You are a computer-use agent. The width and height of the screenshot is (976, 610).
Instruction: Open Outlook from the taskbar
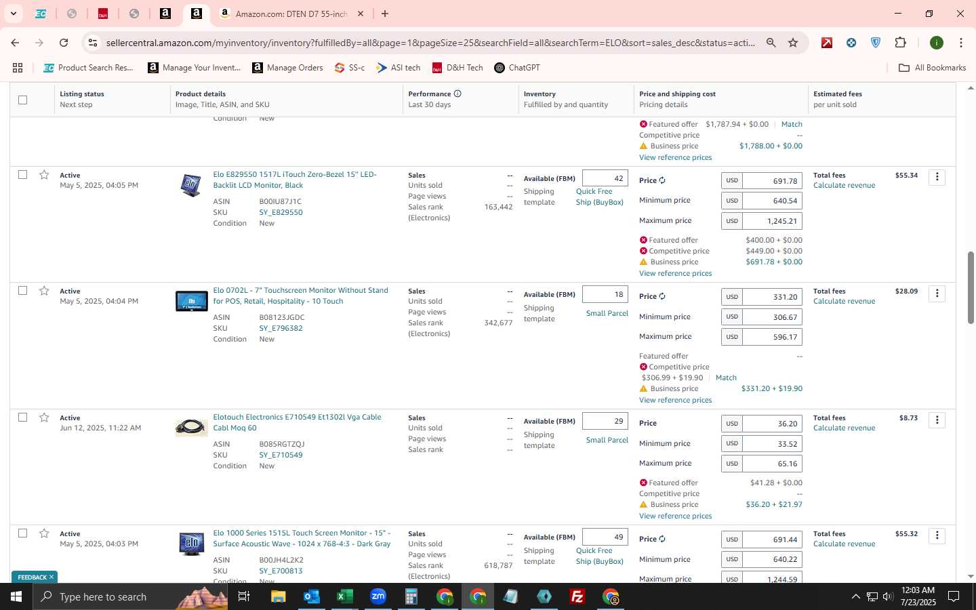pyautogui.click(x=311, y=596)
